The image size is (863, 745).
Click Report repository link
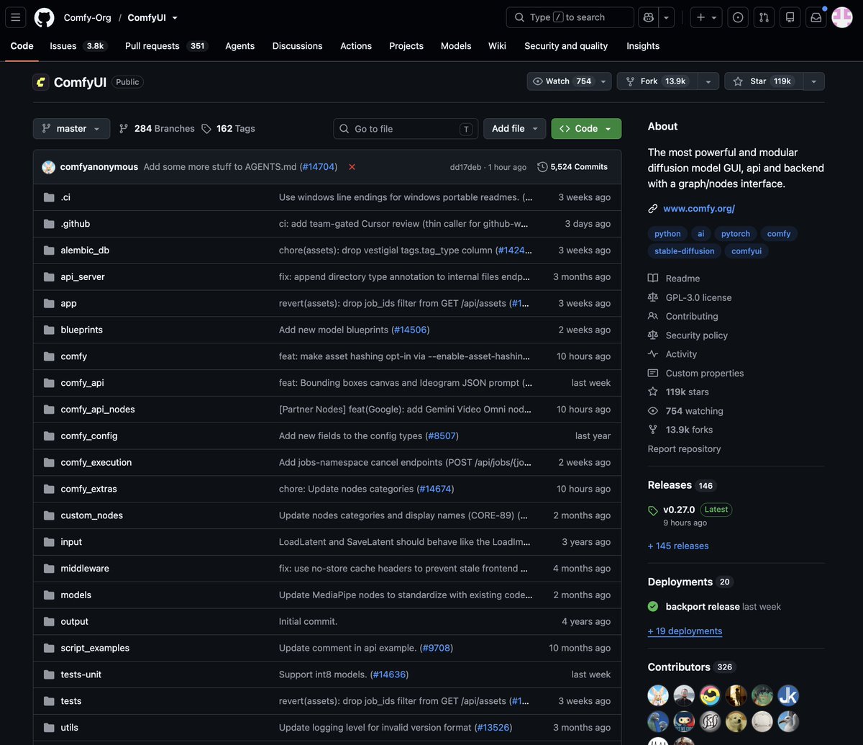point(684,448)
